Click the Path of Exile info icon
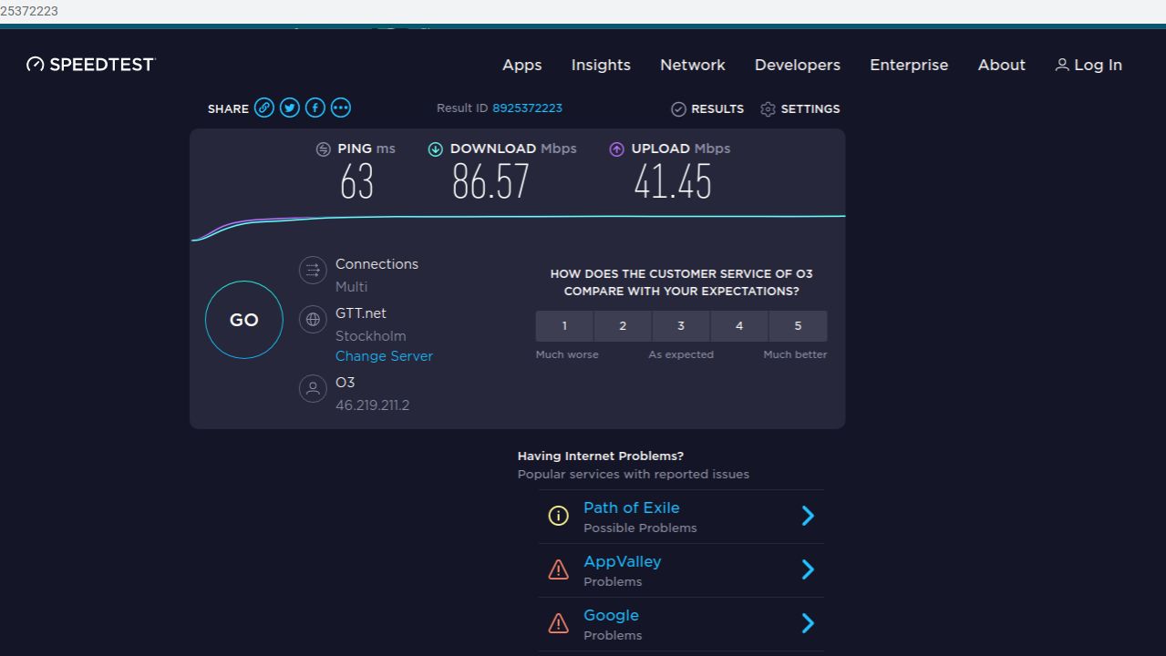The width and height of the screenshot is (1166, 656). point(558,517)
